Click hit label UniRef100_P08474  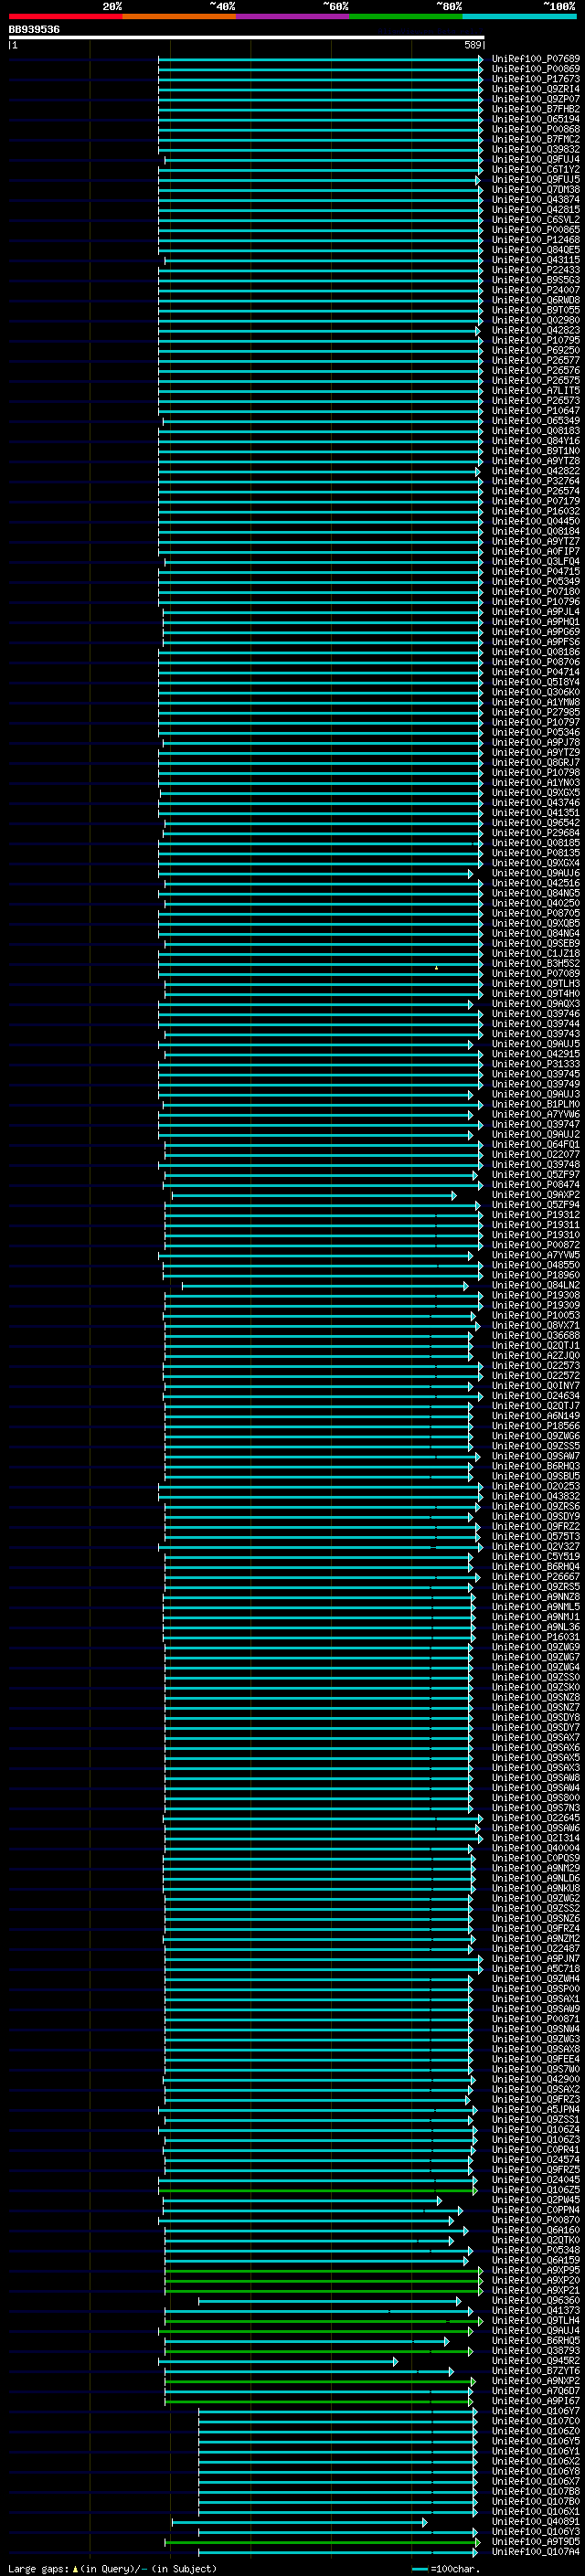click(x=535, y=1185)
